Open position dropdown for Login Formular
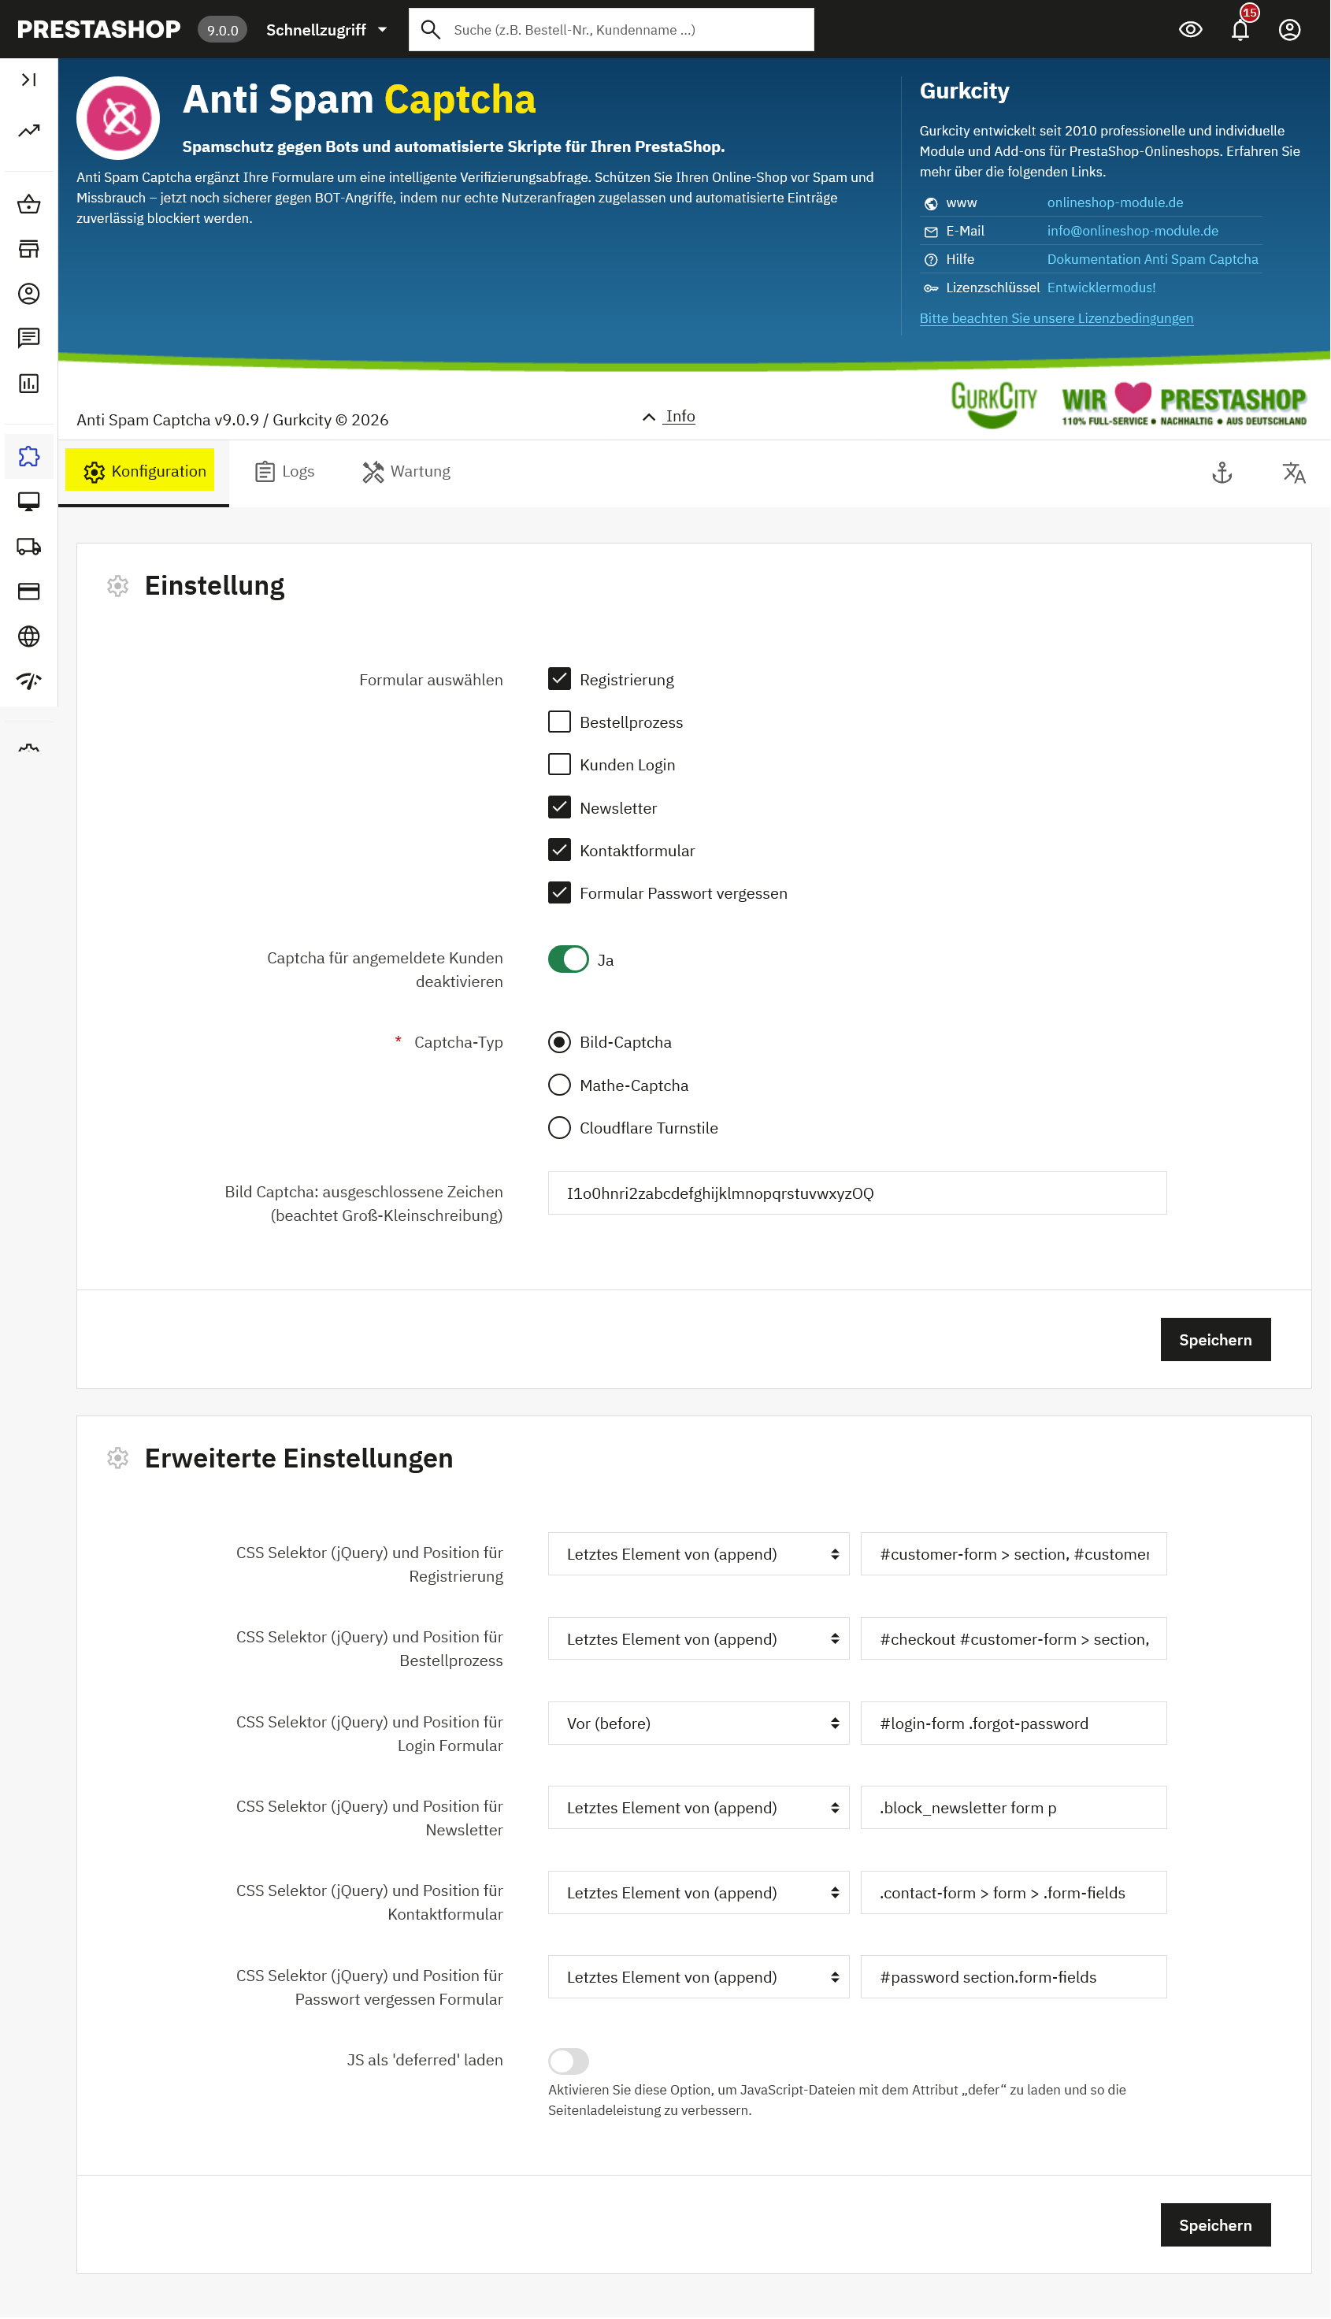 point(699,1723)
